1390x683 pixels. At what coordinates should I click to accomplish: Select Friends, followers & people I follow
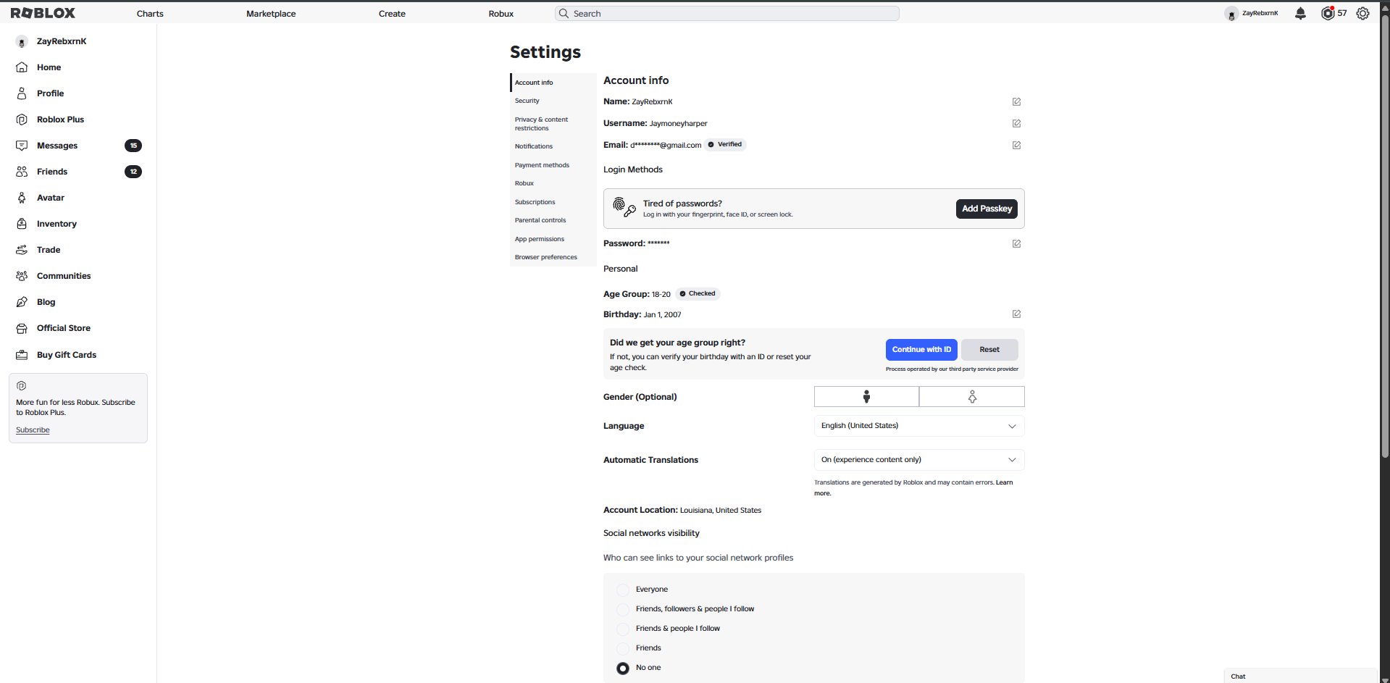click(623, 609)
